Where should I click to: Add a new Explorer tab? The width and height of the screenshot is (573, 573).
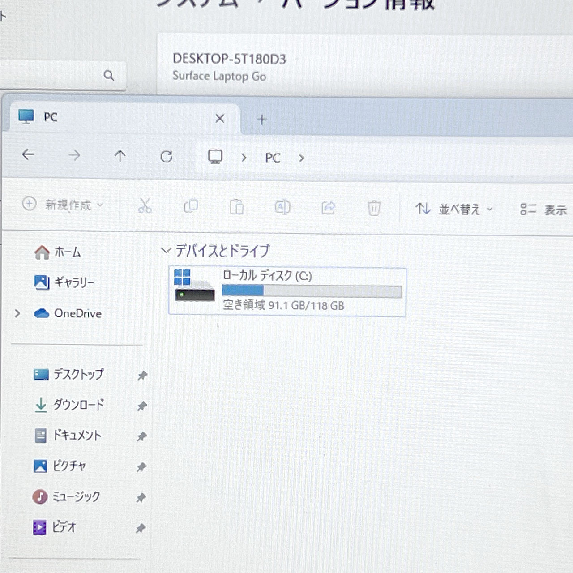tap(262, 120)
